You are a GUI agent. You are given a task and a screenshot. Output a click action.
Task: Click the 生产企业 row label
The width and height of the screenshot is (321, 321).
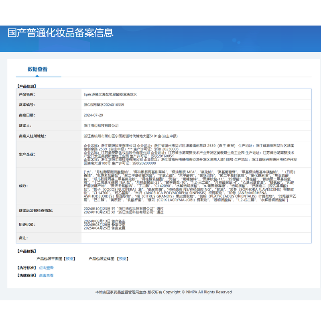(27, 154)
